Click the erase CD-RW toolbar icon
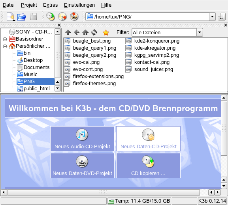Screen dimensions: 228x205 click(62, 17)
